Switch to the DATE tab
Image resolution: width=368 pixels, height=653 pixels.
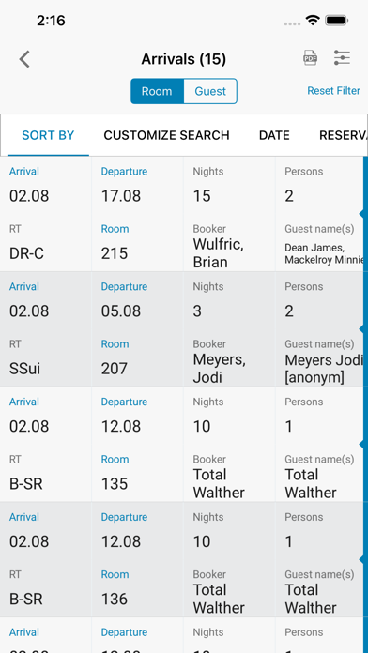pyautogui.click(x=274, y=135)
